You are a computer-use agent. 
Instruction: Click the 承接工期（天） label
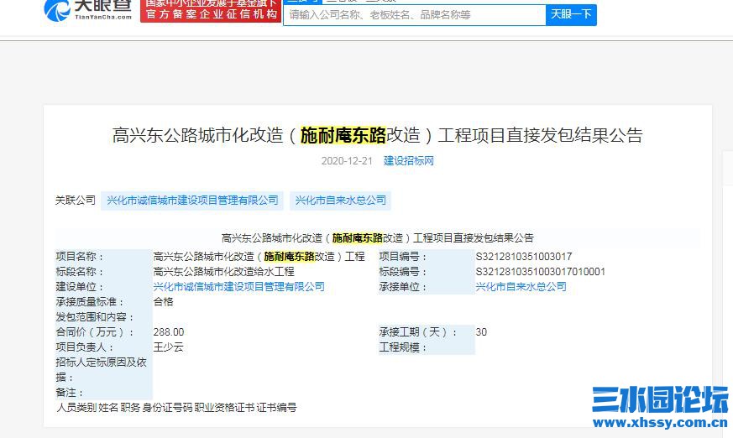418,332
